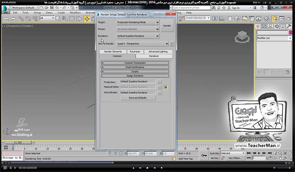Image resolution: width=295 pixels, height=172 pixels.
Task: Choose ActiveShade renderer with ellipsis button
Action: point(159,93)
